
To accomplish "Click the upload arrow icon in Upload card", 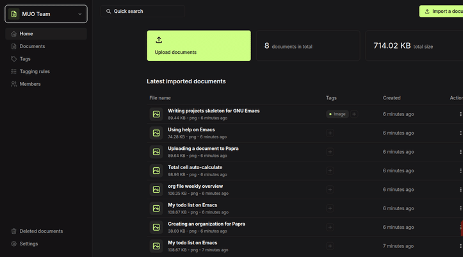I will [159, 40].
